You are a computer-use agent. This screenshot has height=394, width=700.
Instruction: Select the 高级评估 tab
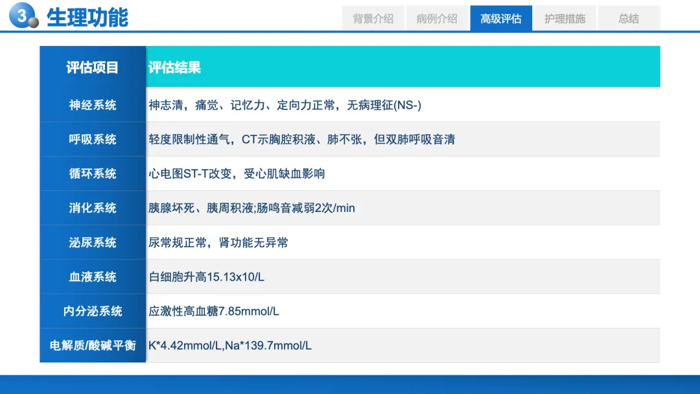tap(501, 18)
